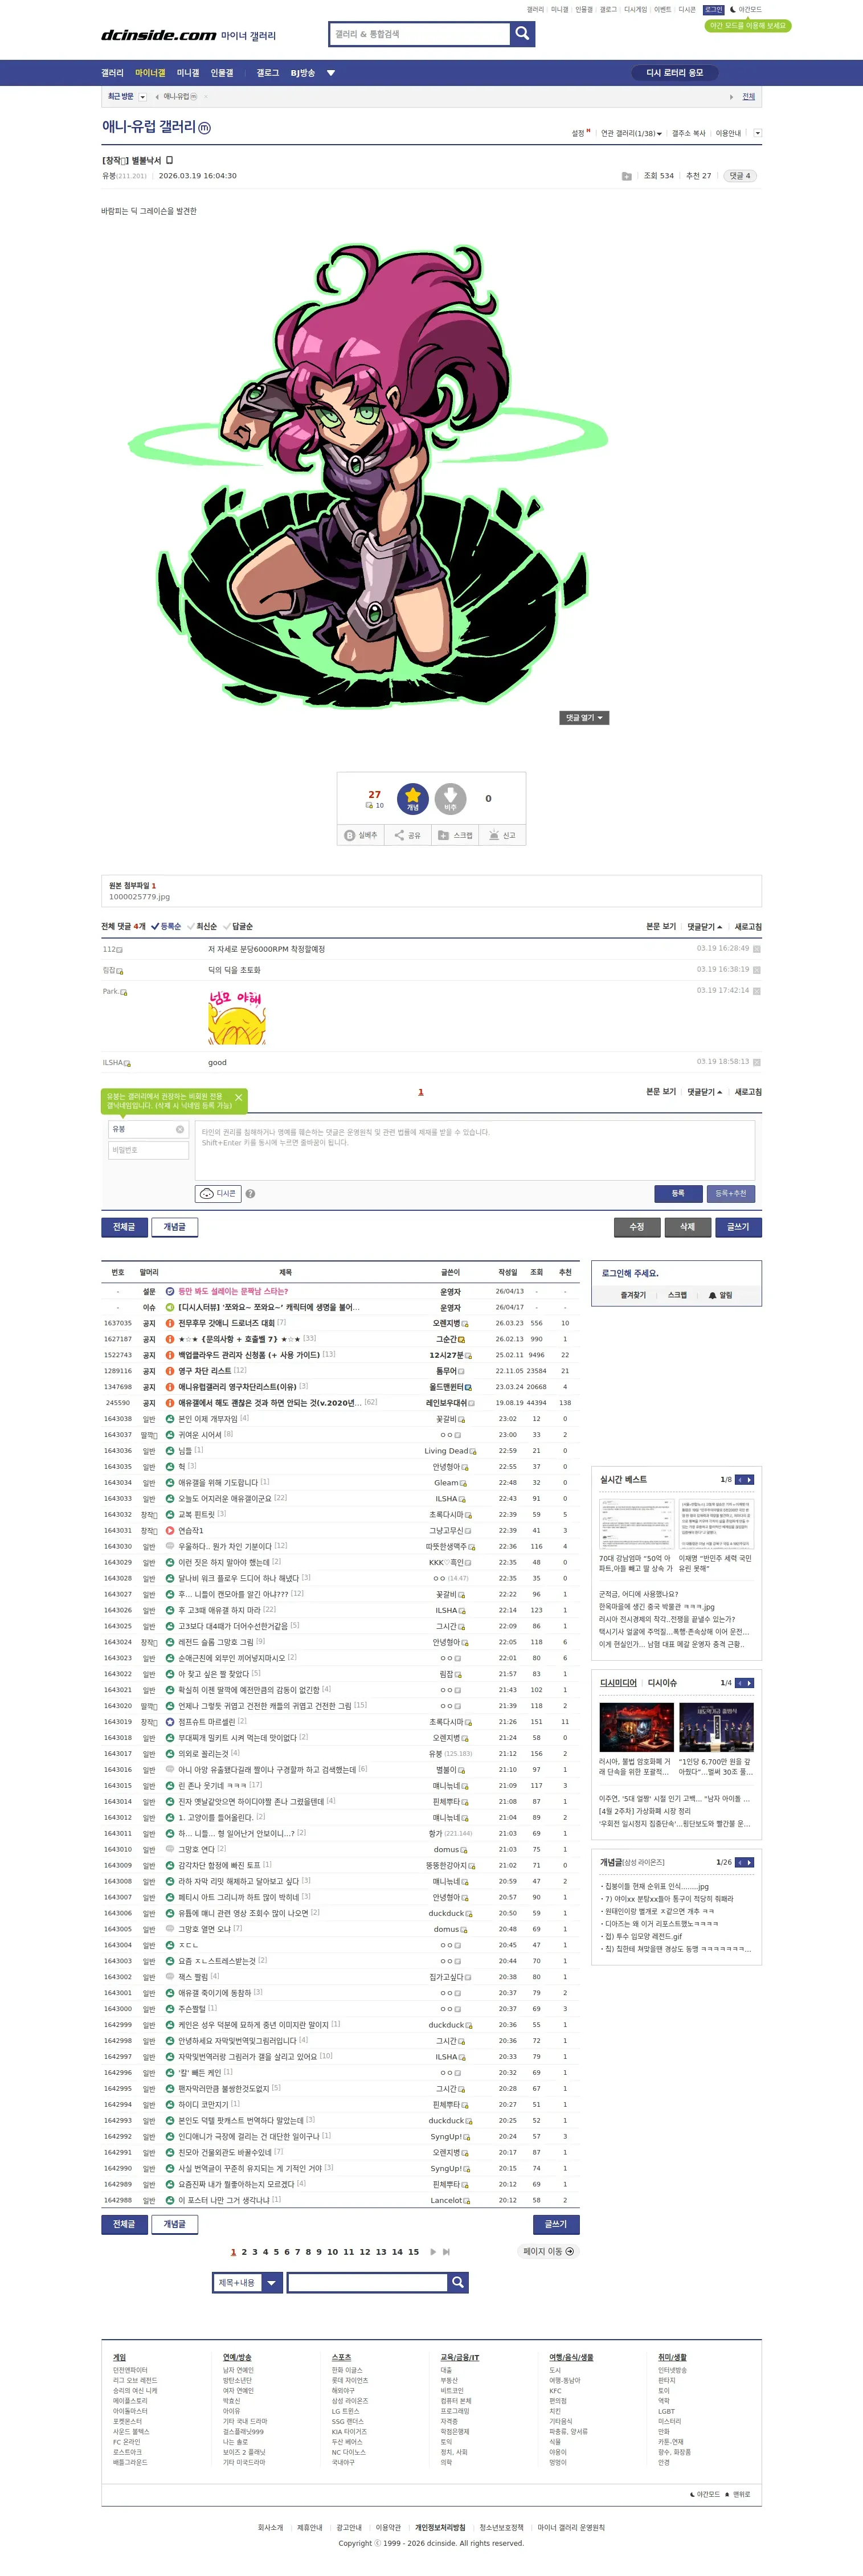Expand the 전체 recent visits link
This screenshot has width=863, height=2576.
(749, 97)
